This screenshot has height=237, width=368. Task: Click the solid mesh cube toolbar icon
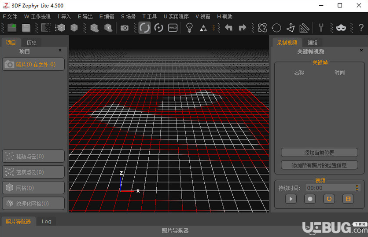click(x=74, y=28)
